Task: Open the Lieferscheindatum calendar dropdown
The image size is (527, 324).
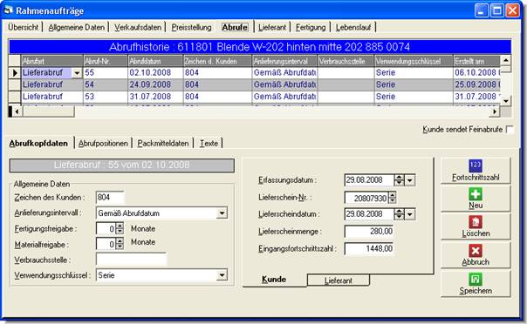Action: 409,214
